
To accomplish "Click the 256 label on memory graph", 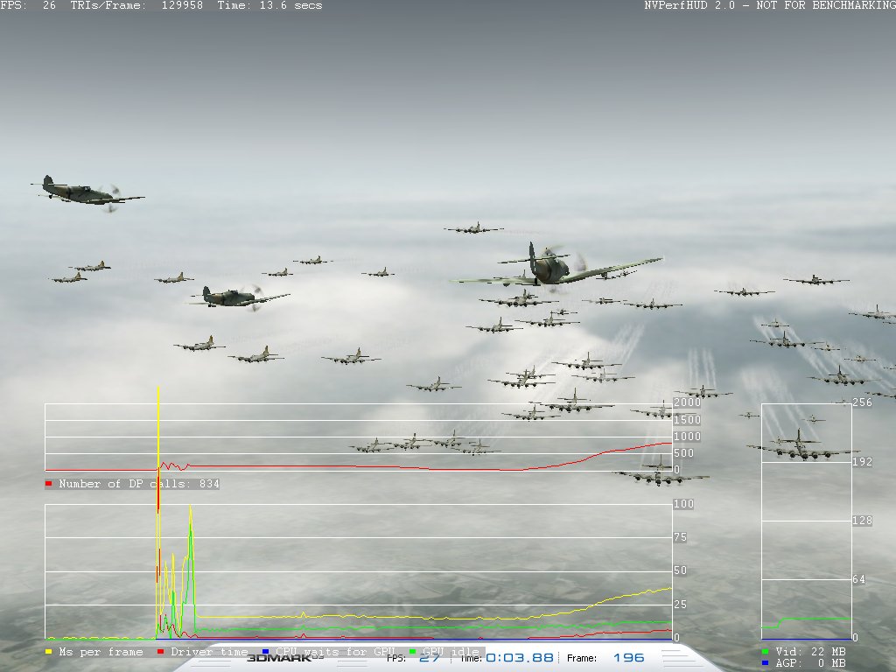I will pyautogui.click(x=862, y=402).
